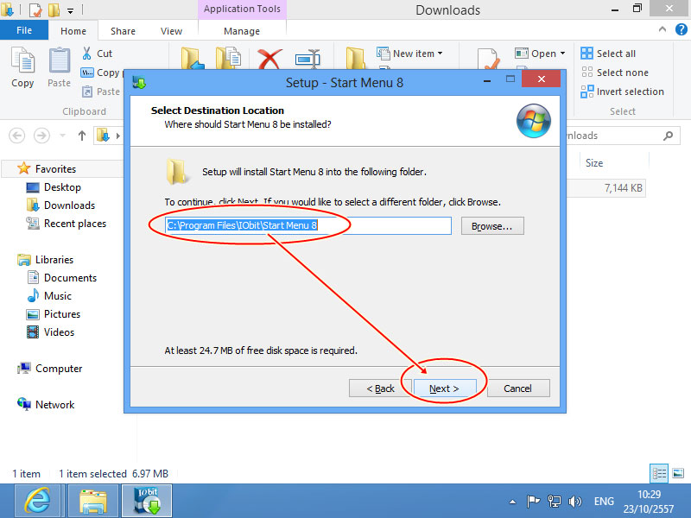Click the Paste shortcut icon
The image size is (691, 518).
click(x=87, y=92)
